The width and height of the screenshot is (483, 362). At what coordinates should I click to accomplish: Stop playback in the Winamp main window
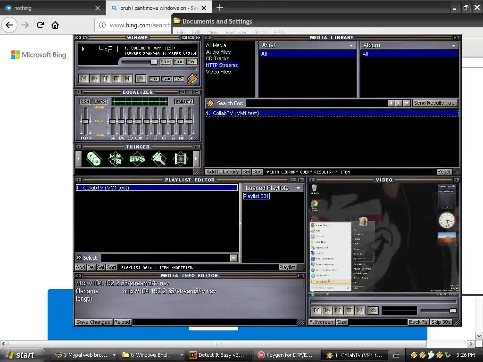tap(117, 79)
